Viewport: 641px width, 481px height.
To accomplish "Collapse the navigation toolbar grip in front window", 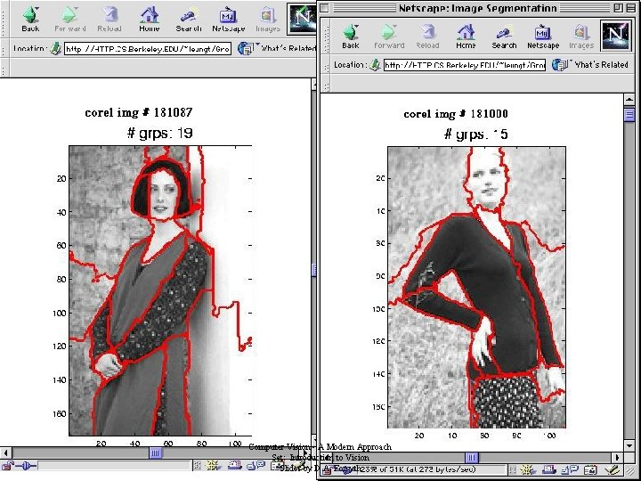I will [326, 37].
